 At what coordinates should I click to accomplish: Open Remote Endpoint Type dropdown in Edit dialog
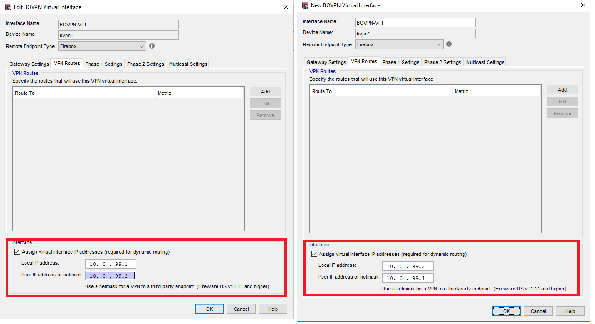[x=142, y=46]
